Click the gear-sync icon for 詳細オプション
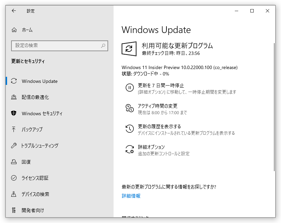The width and height of the screenshot is (281, 223). click(x=130, y=149)
